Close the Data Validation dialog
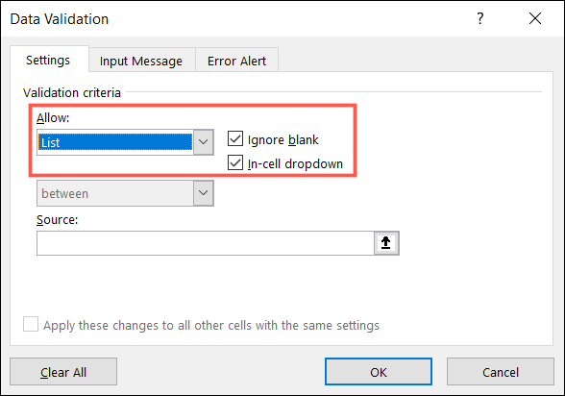This screenshot has height=396, width=565. coord(535,18)
